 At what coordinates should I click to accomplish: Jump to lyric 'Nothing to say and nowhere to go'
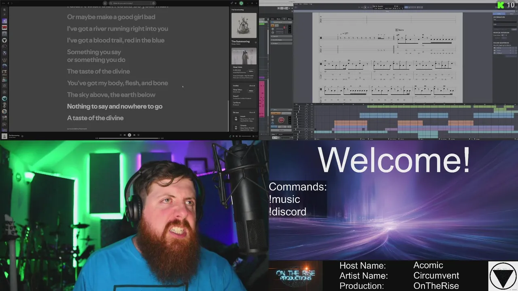pos(115,106)
